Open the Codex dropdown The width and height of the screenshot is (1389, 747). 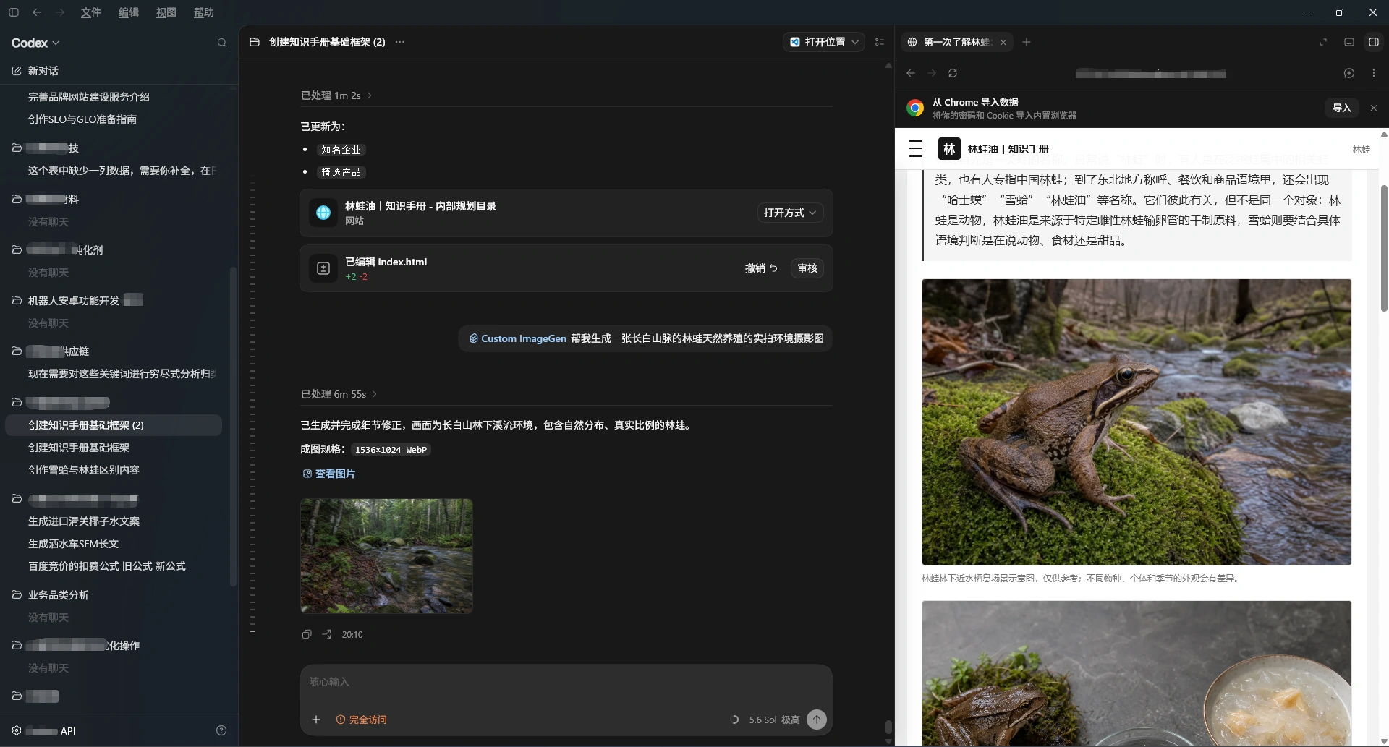tap(35, 43)
